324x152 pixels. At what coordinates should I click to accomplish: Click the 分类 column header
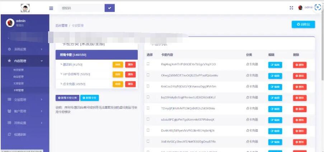click(249, 55)
